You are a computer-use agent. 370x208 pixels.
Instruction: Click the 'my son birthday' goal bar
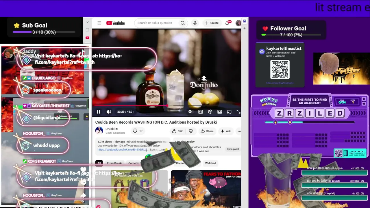pos(334,185)
